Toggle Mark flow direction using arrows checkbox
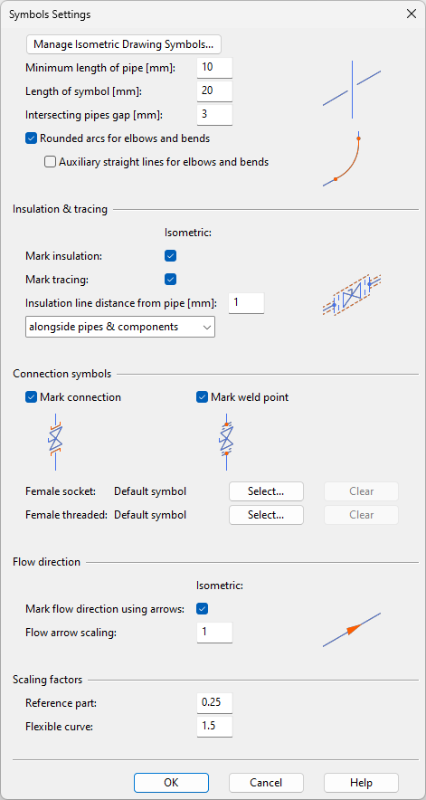The height and width of the screenshot is (800, 426). (203, 609)
